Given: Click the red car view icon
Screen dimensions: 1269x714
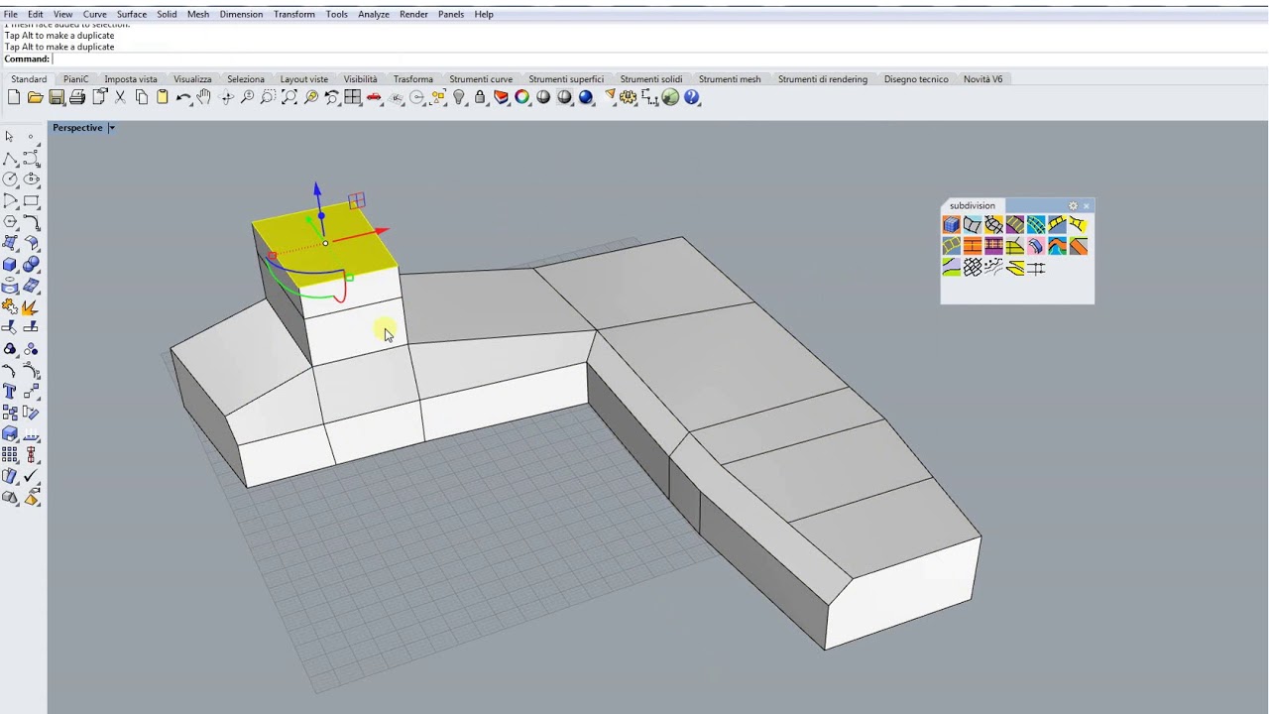Looking at the screenshot, I should (x=374, y=97).
